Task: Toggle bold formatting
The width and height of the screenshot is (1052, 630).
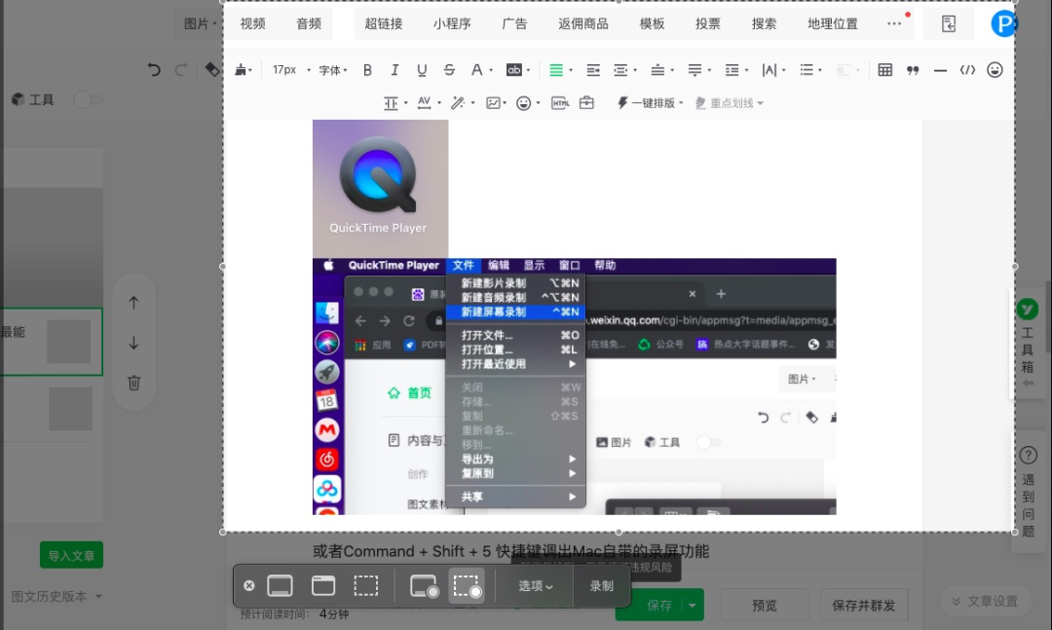Action: click(x=367, y=70)
